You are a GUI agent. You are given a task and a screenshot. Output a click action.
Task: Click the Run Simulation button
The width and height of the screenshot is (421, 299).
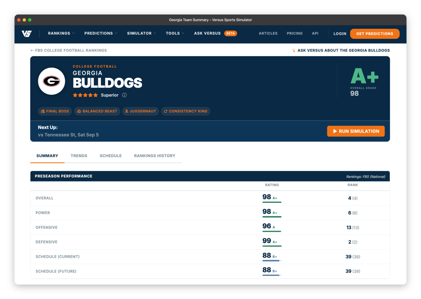click(356, 131)
